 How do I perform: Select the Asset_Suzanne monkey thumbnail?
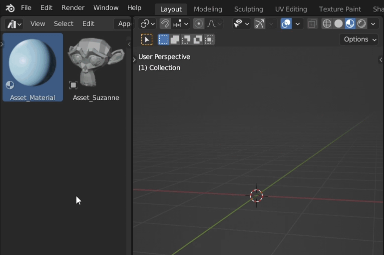(x=96, y=62)
